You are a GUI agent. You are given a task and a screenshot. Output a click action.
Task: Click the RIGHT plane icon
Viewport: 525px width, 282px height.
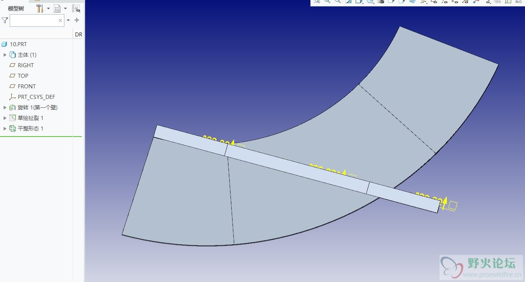(12, 65)
